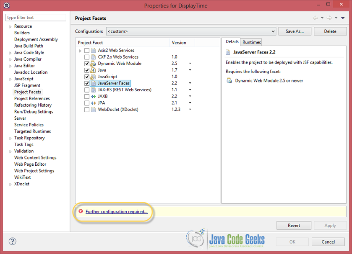Expand the XDoclet node
The width and height of the screenshot is (352, 254).
[10, 185]
